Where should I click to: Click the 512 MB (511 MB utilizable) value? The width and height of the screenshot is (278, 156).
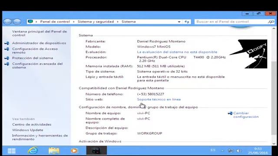161,66
